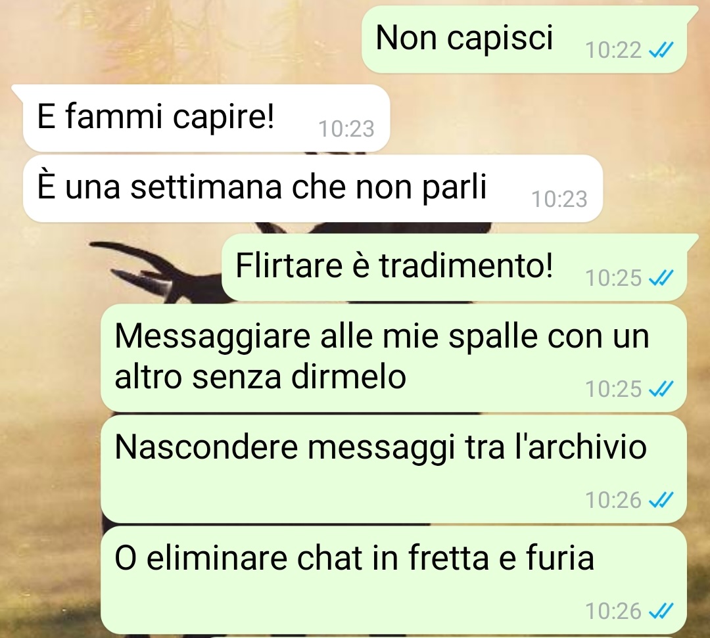
Task: Tap the 10:25 timestamp on 'Flirtare è tradimento!'
Action: (613, 278)
